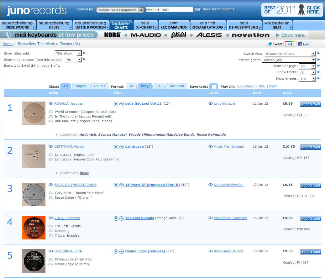
Task: Select the Singles class filter
Action: click(81, 86)
